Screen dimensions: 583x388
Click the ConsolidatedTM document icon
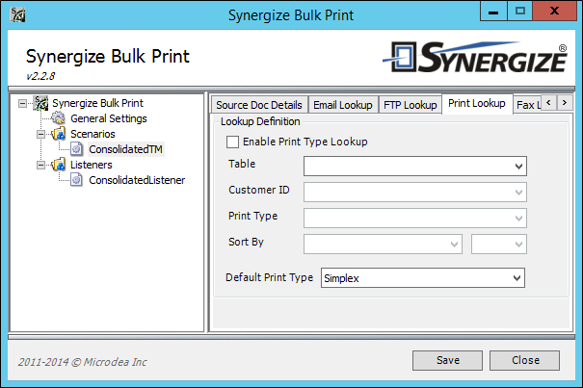(76, 149)
